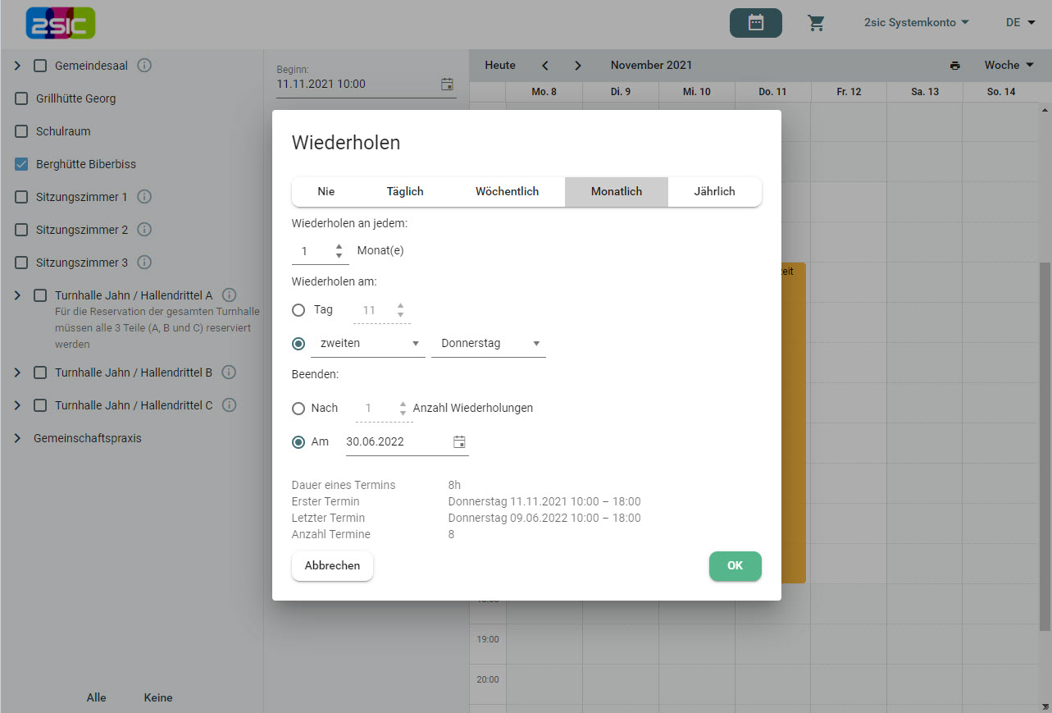Click the calendar view button in header
The width and height of the screenshot is (1052, 713).
click(755, 23)
